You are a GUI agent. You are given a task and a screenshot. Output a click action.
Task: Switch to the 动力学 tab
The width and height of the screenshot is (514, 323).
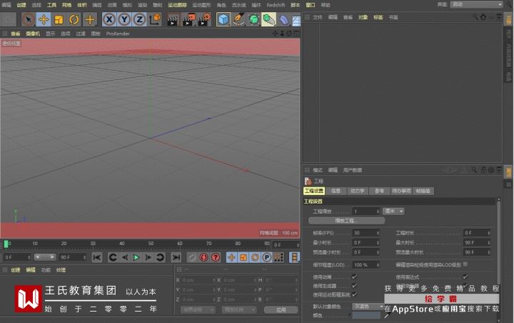click(358, 191)
